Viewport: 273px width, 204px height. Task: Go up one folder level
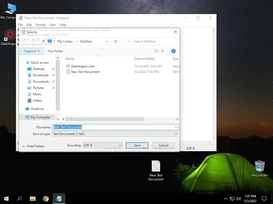(43, 41)
